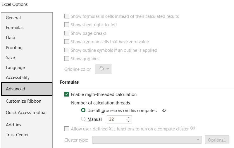Open the General options category
Screen dimensions: 234x148
point(13,18)
